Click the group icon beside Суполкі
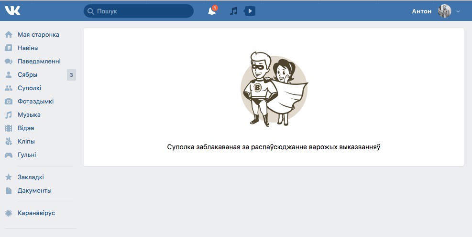Screen dimensions: 472x237 click(x=9, y=88)
